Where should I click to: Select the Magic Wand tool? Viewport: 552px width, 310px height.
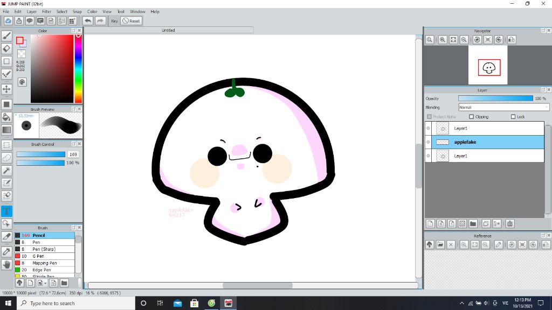point(6,171)
